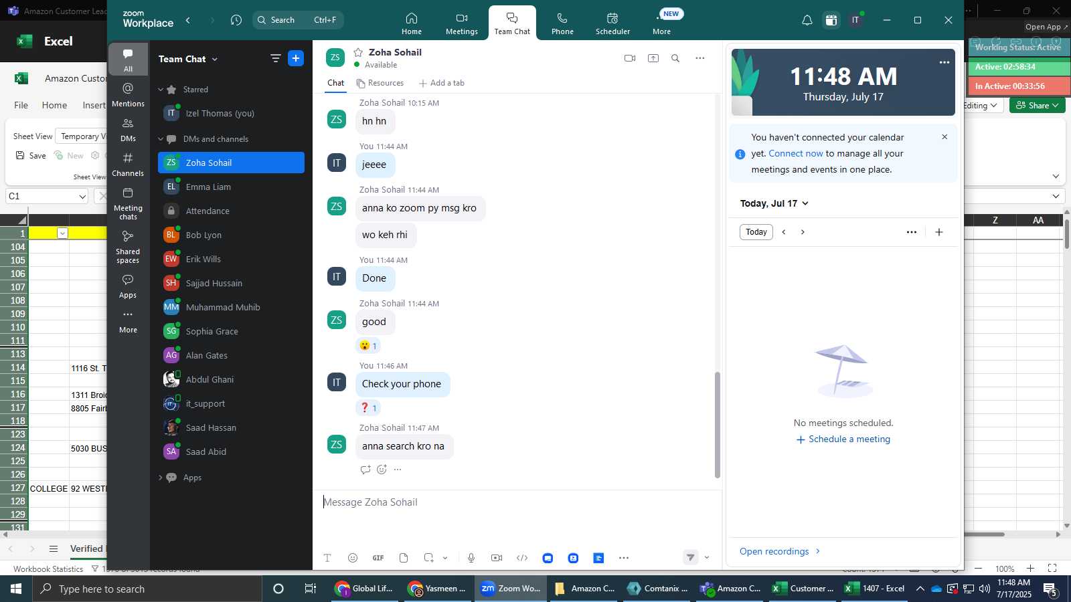Record an audio message with microphone
The width and height of the screenshot is (1071, 602).
(x=471, y=558)
